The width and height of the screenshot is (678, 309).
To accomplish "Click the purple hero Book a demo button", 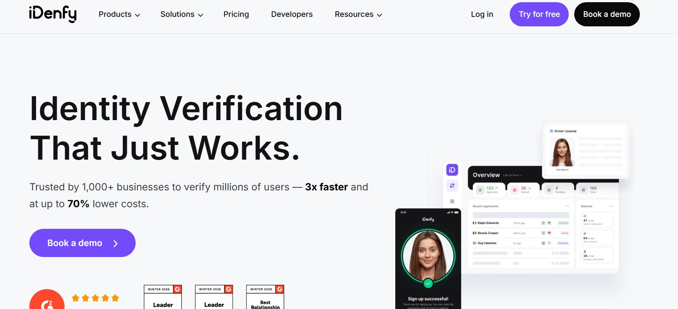I will pos(83,243).
